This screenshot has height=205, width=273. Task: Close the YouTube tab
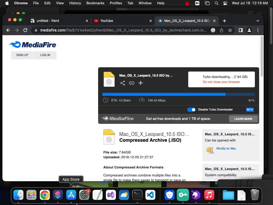click(151, 21)
